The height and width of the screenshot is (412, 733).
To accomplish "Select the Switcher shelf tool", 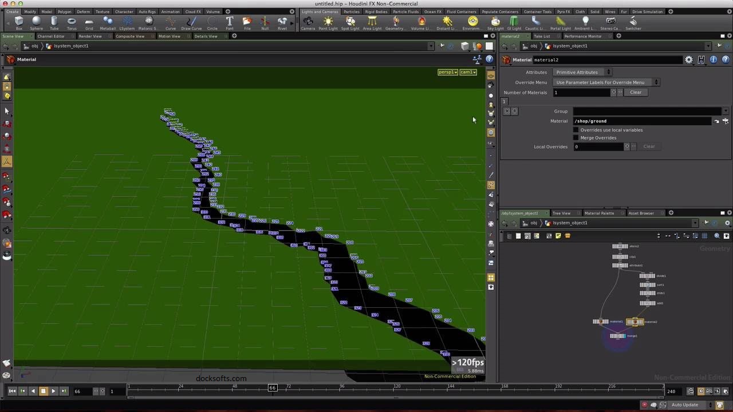I will (633, 23).
